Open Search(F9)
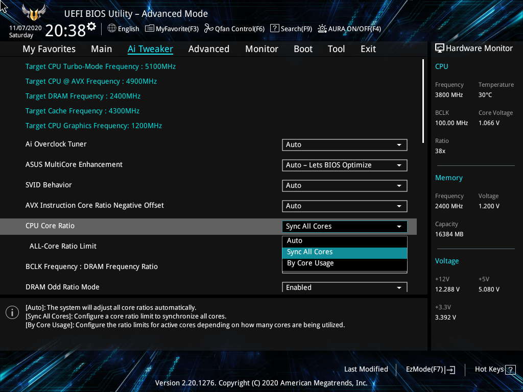Image resolution: width=523 pixels, height=392 pixels. pyautogui.click(x=291, y=29)
